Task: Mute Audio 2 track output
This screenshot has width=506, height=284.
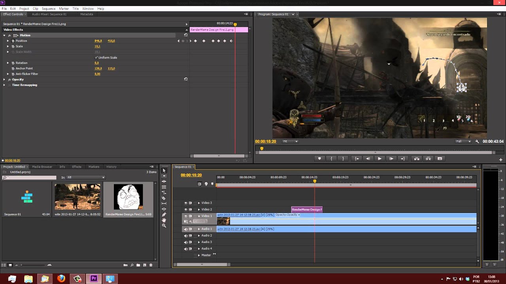Action: point(185,235)
